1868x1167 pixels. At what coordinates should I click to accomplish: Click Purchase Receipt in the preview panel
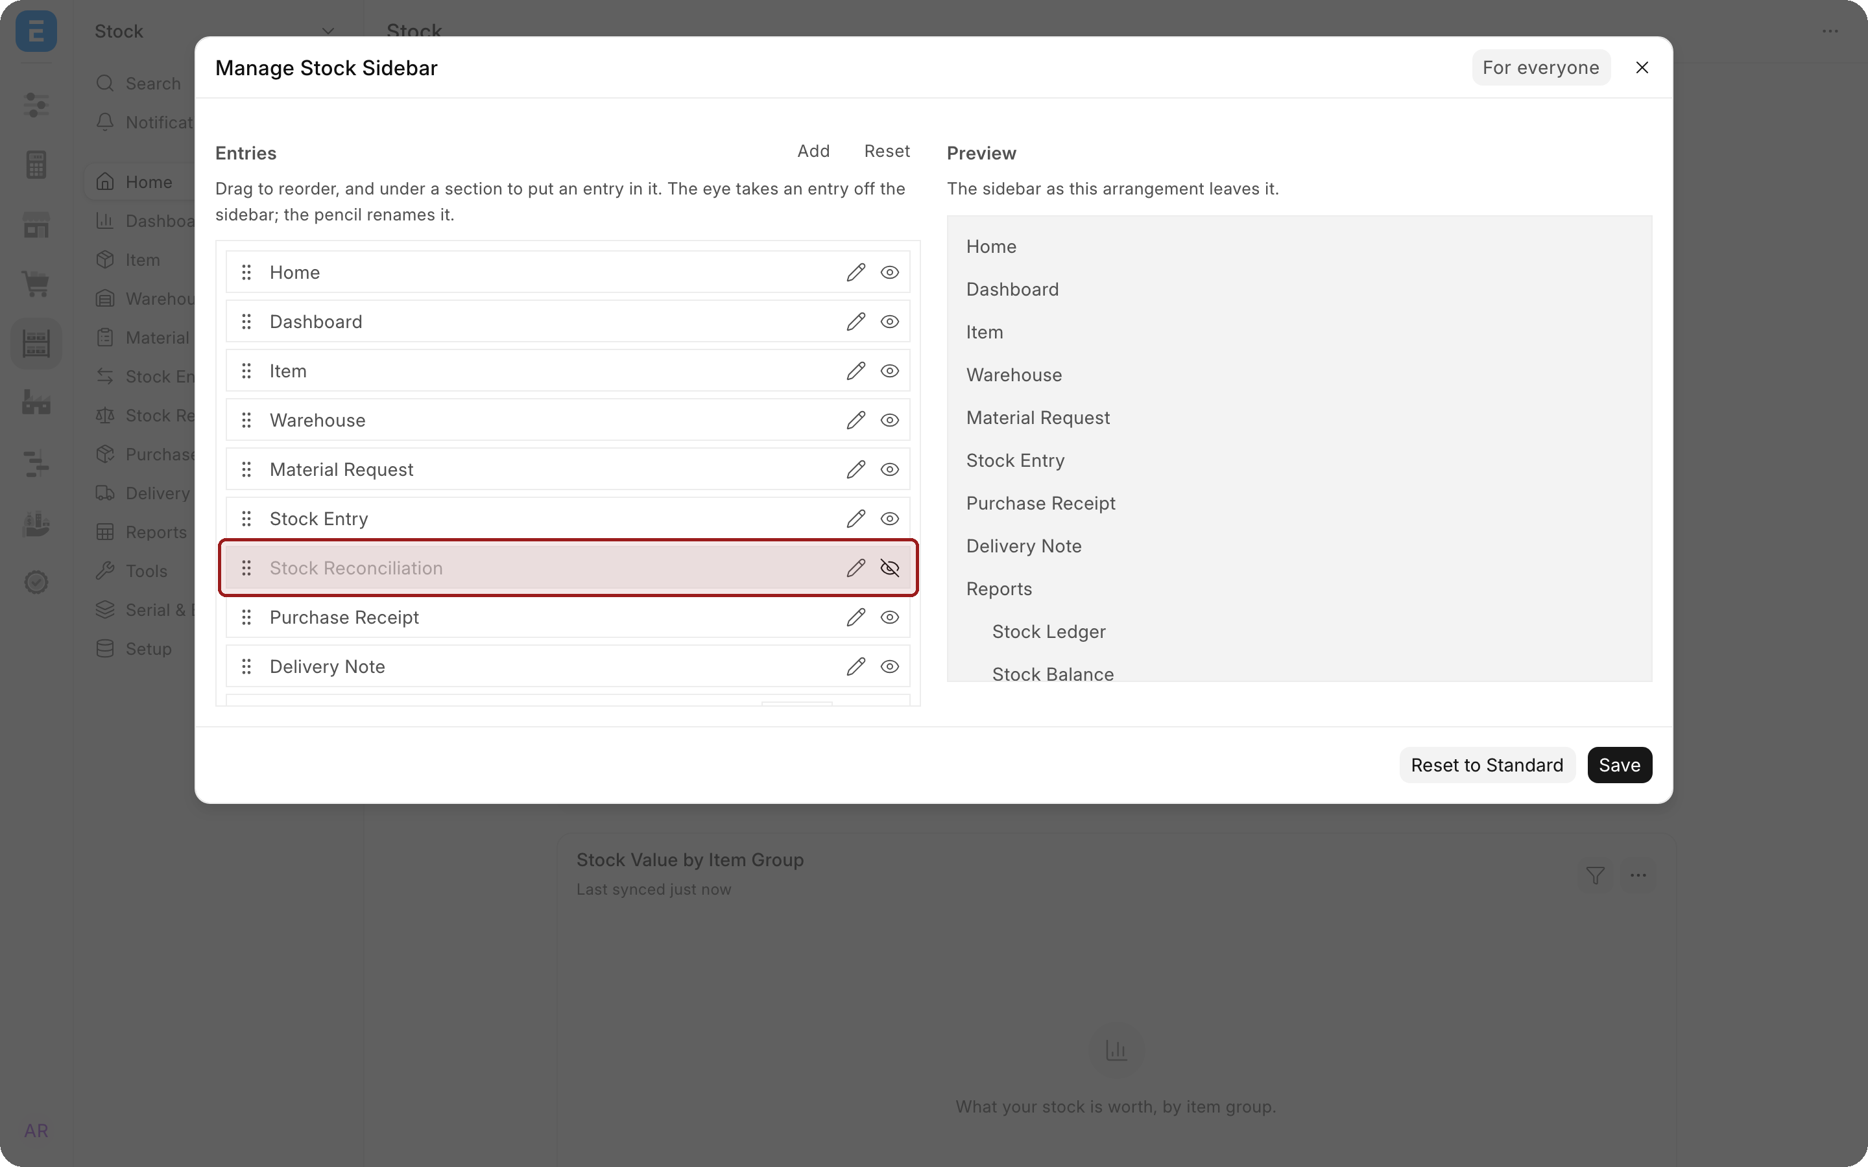(1040, 503)
